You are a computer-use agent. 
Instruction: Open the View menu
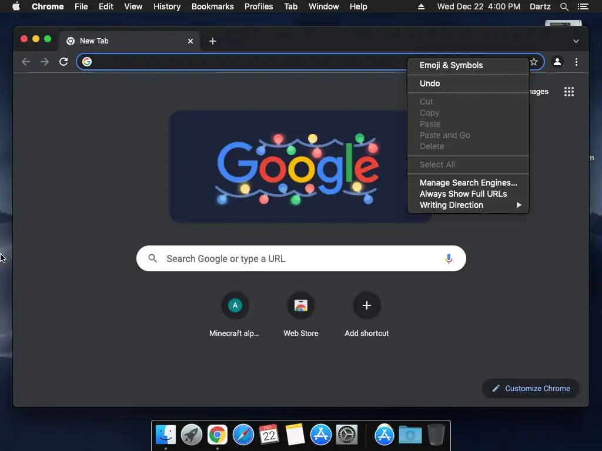pyautogui.click(x=133, y=6)
